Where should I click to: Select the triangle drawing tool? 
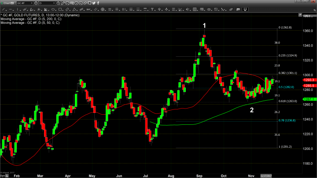[x=74, y=10]
